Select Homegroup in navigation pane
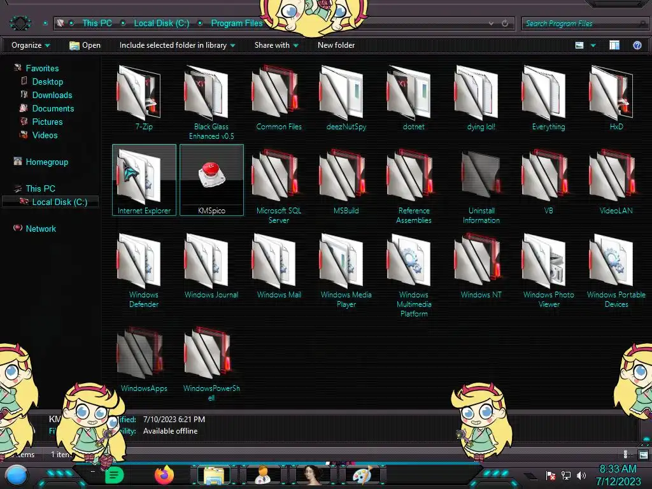This screenshot has height=489, width=652. tap(46, 162)
